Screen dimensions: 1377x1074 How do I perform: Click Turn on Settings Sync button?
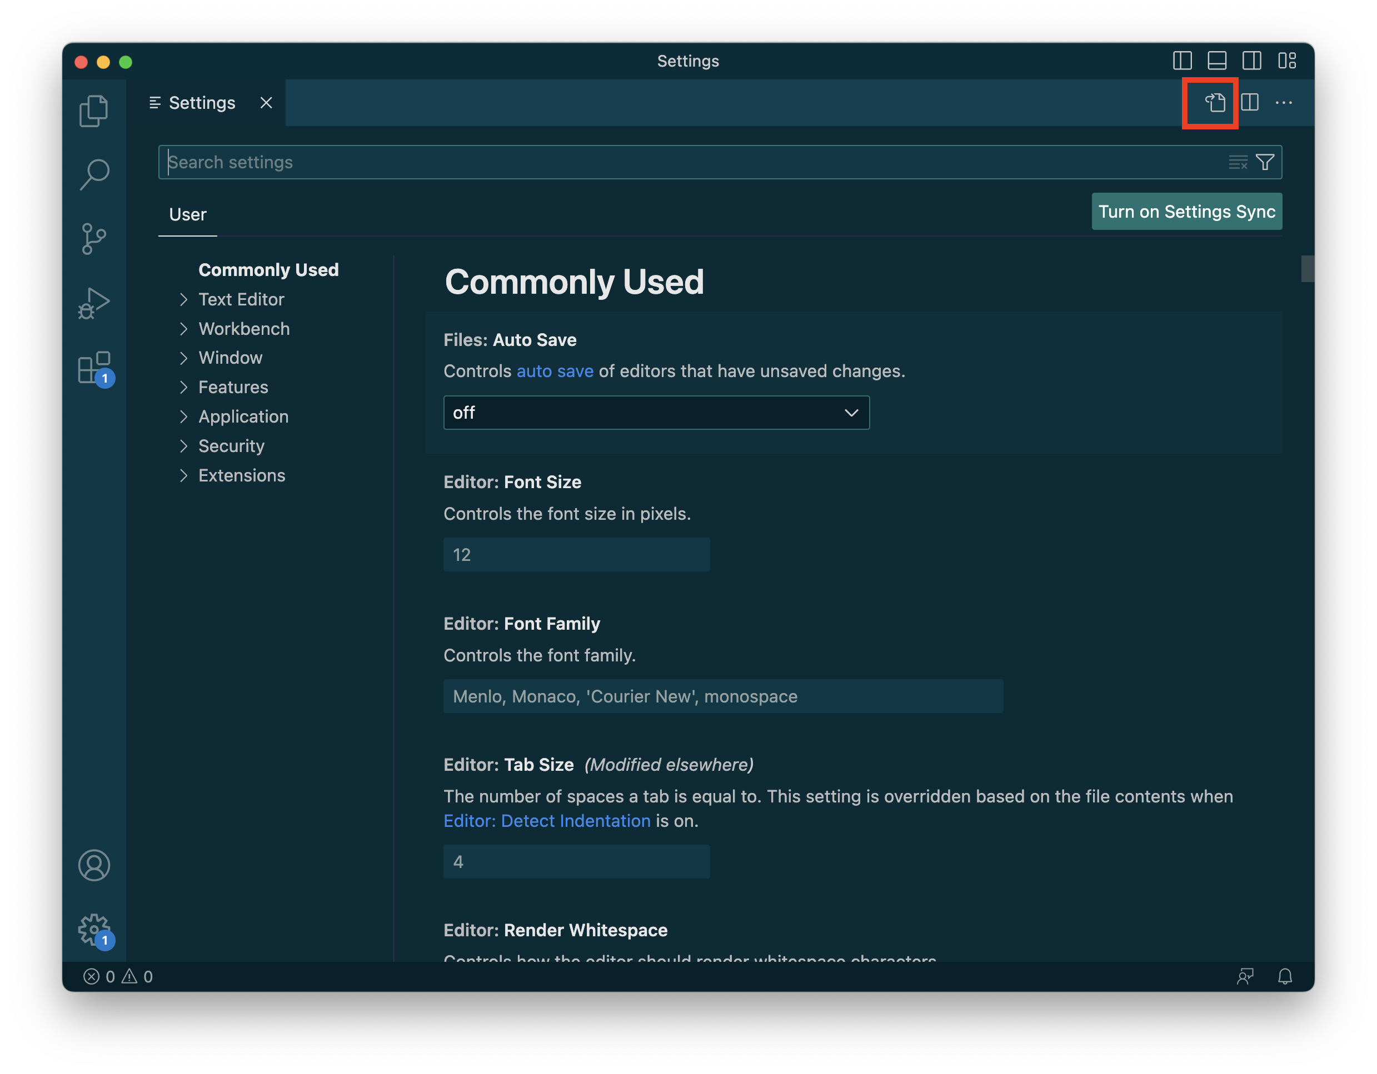coord(1186,212)
